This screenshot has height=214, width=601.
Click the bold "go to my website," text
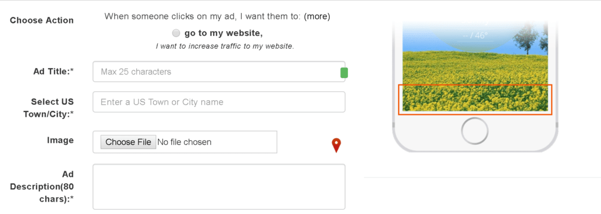[x=224, y=33]
